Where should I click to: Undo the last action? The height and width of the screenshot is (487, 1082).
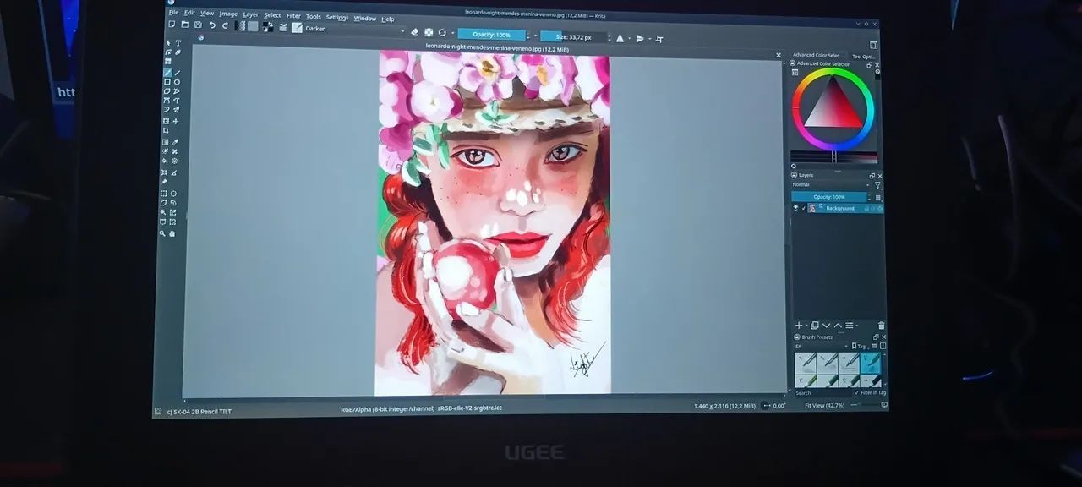point(212,25)
